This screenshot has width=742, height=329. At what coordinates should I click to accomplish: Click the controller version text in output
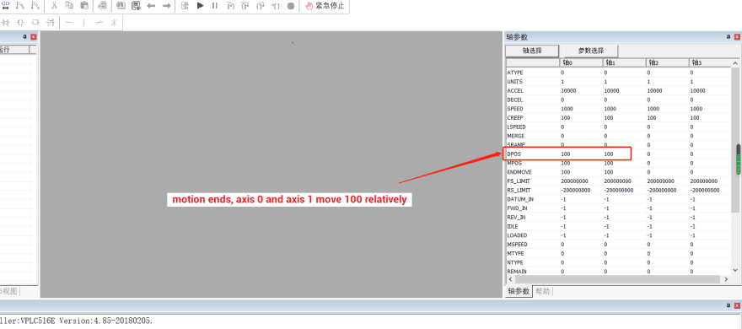tap(77, 321)
